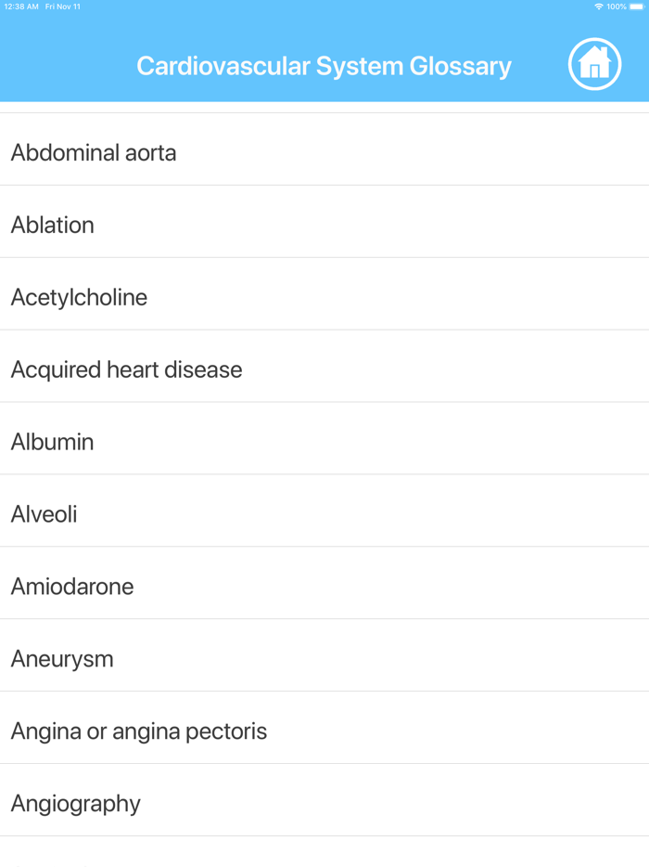The image size is (649, 867).
Task: Tap the Cardiovascular System Glossary title
Action: pyautogui.click(x=324, y=66)
